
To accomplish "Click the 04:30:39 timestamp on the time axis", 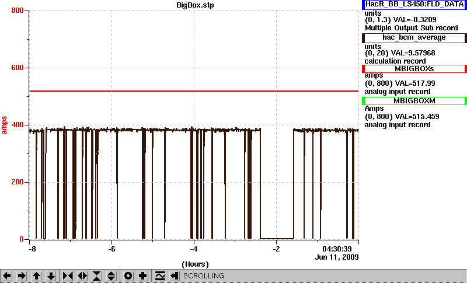I will (337, 249).
